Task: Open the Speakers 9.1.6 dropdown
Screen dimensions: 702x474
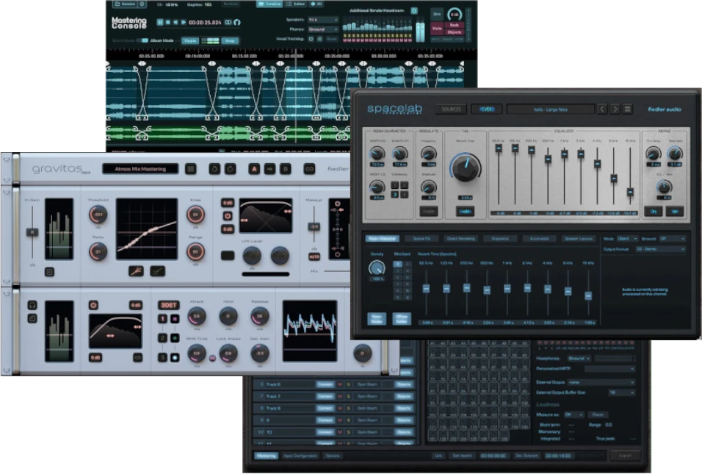Action: click(x=322, y=18)
